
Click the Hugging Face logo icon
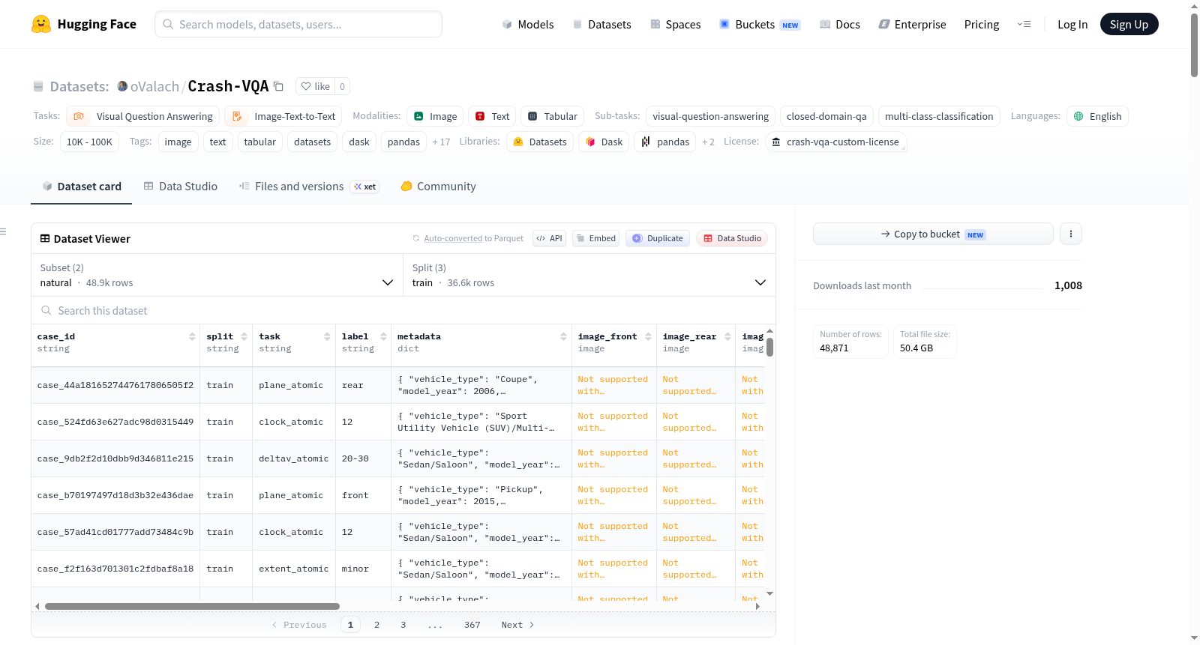pos(41,24)
